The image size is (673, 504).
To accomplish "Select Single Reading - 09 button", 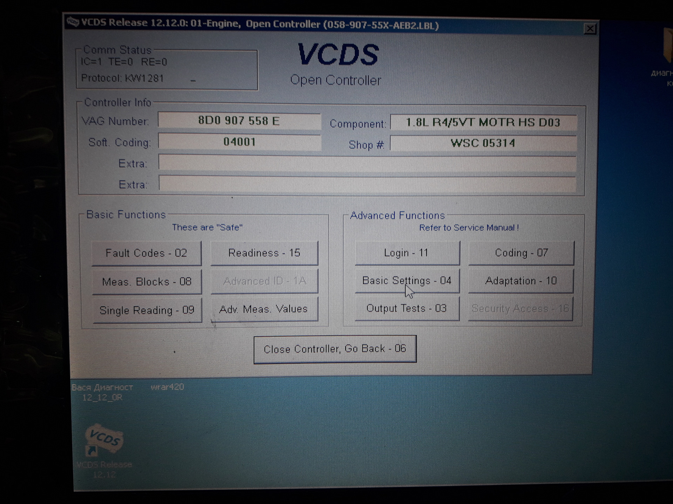I will click(x=147, y=310).
